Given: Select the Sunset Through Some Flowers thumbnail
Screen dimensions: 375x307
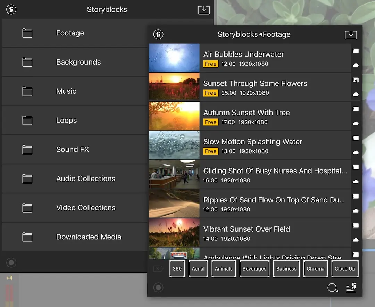Looking at the screenshot, I should [x=174, y=86].
